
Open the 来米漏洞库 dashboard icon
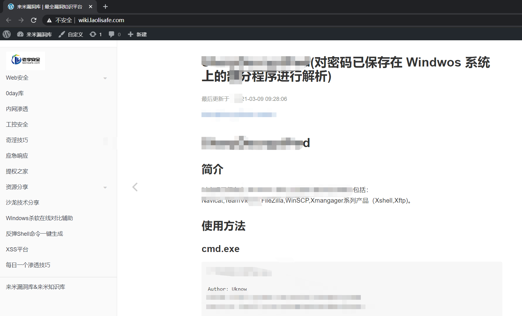(20, 34)
